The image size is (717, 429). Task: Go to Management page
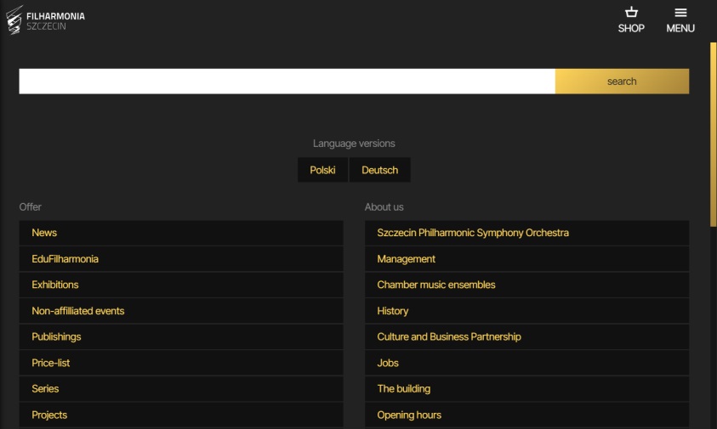(x=406, y=259)
